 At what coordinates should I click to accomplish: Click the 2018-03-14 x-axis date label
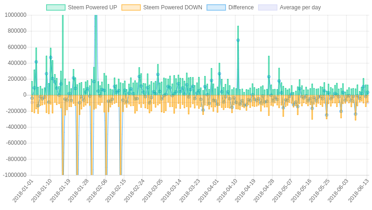pyautogui.click(x=171, y=191)
